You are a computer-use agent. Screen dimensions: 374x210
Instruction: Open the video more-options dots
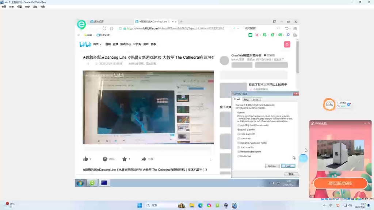pyautogui.click(x=211, y=159)
